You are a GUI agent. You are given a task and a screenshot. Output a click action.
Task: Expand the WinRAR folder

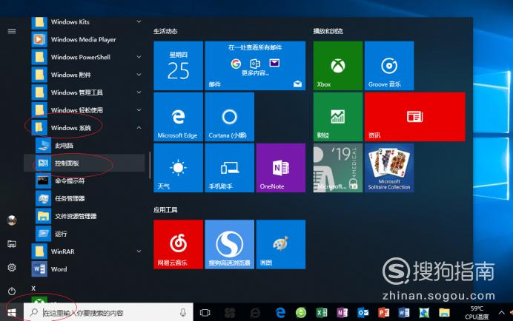pos(85,251)
